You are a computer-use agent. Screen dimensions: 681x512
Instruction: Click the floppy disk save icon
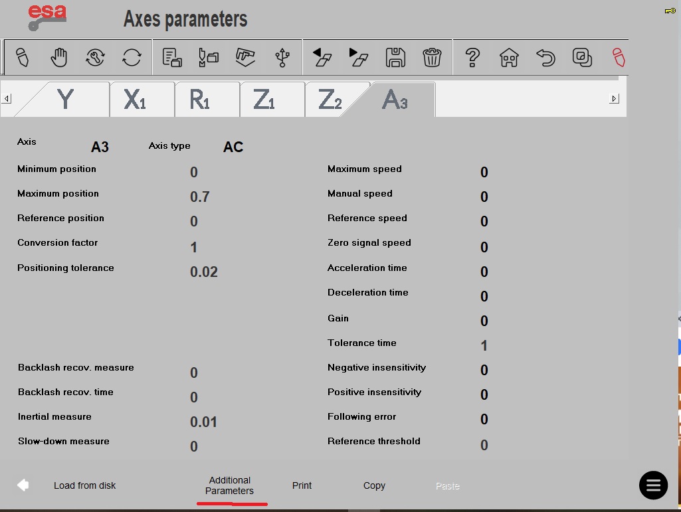click(395, 57)
